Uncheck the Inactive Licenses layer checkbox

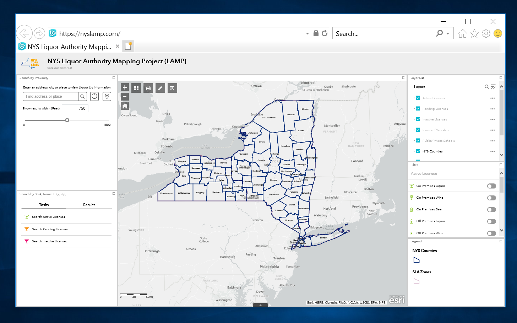(x=418, y=119)
